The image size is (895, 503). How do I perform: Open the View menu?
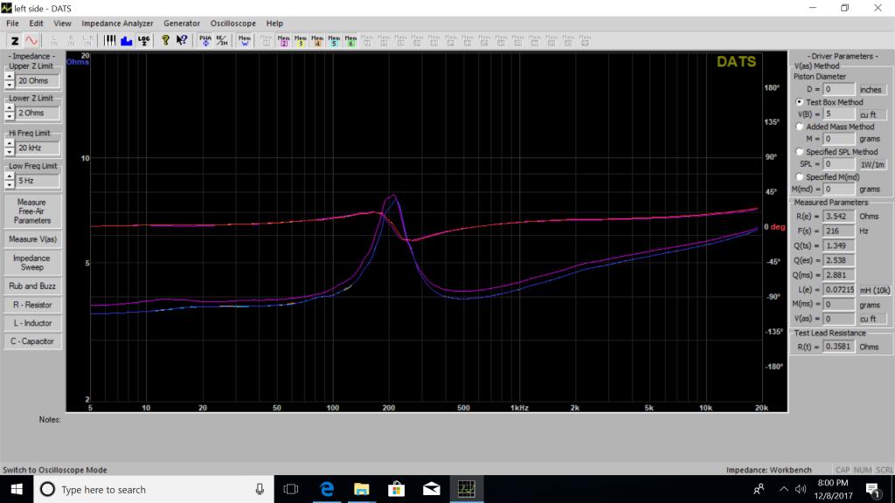coord(62,24)
